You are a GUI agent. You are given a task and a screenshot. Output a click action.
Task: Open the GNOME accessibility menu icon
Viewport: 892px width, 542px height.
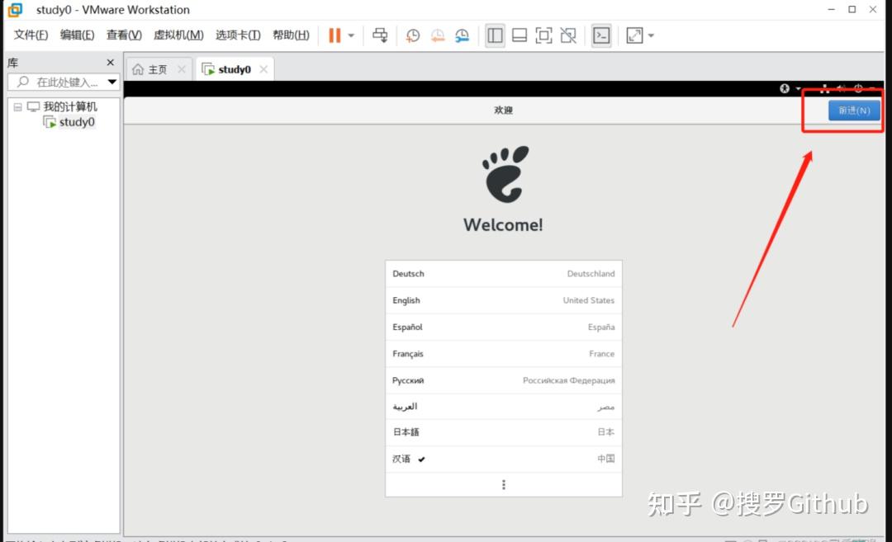785,88
